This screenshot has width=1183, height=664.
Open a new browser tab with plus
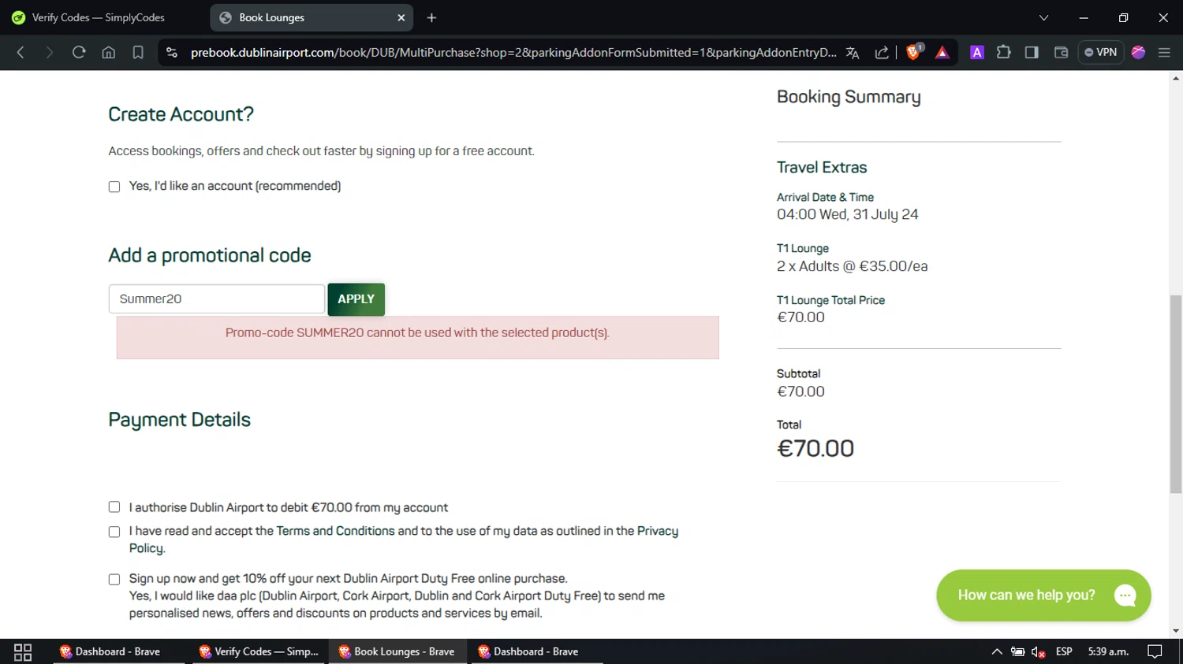tap(431, 17)
